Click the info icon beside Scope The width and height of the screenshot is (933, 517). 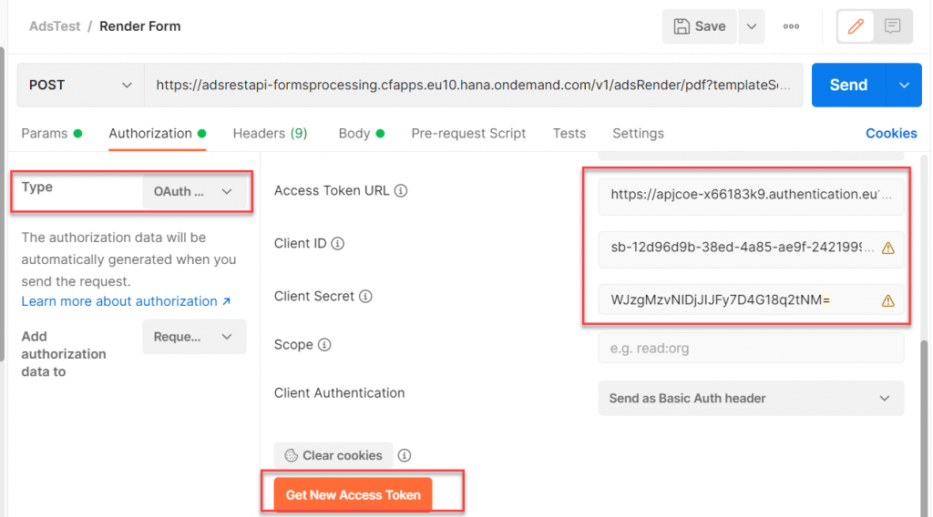click(x=324, y=345)
